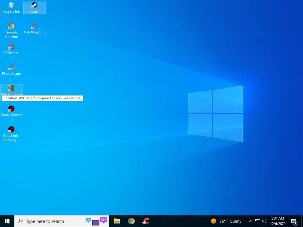The height and width of the screenshot is (227, 303).
Task: Select the DataWagon desktop shortcut
Action: pyautogui.click(x=34, y=29)
